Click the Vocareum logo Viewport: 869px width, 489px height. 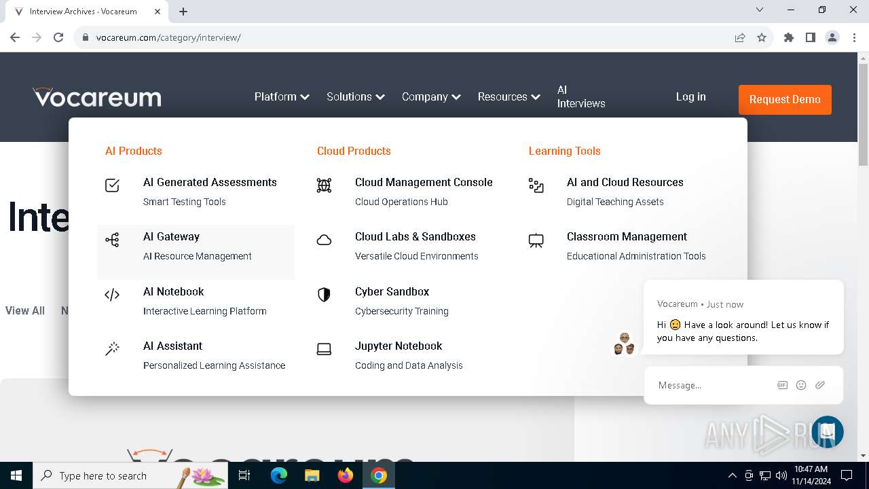97,97
